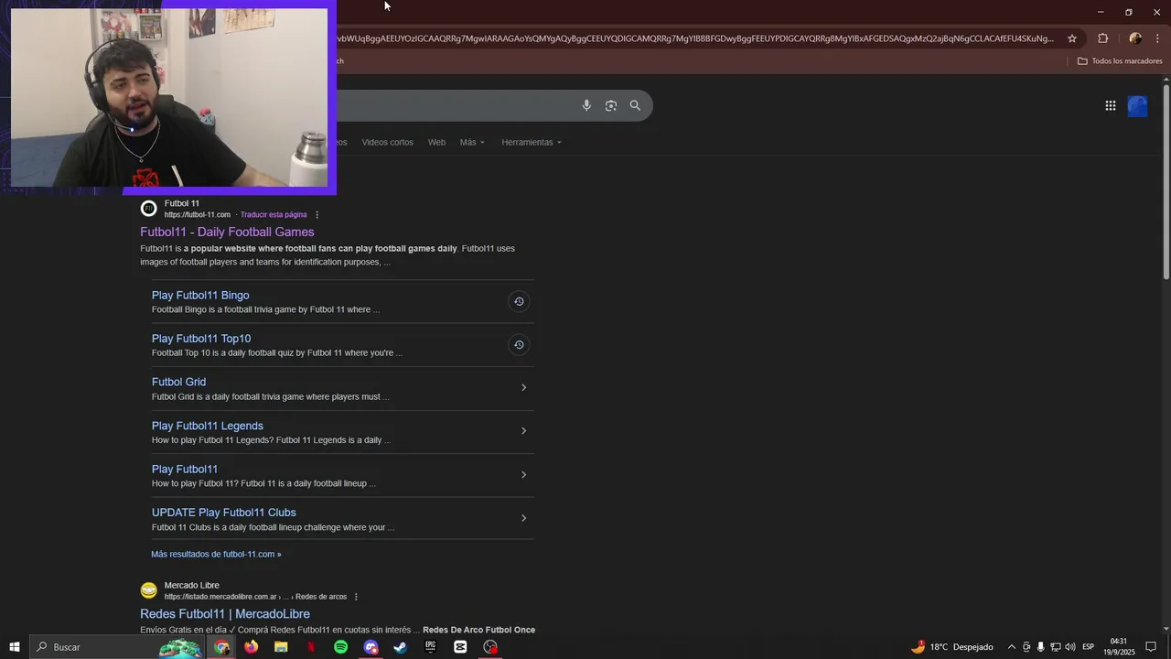Image resolution: width=1171 pixels, height=659 pixels.
Task: Click the Chrome address bar URL
Action: point(695,38)
